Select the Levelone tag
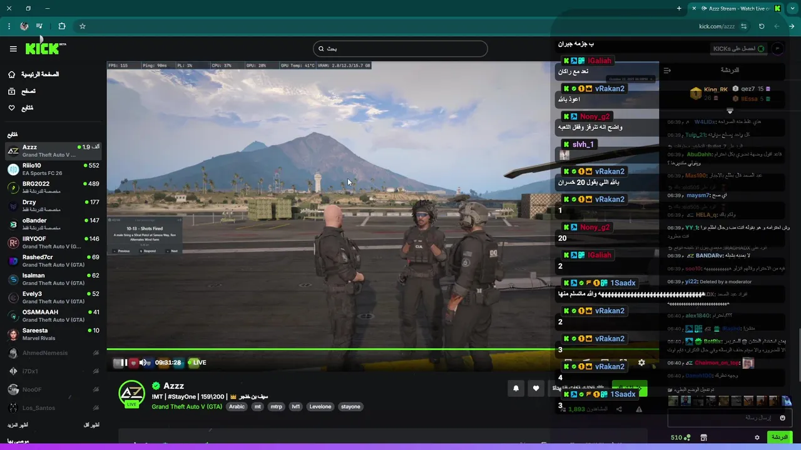 click(x=320, y=406)
